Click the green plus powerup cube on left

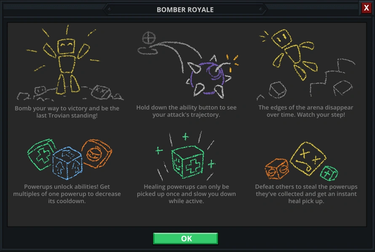coord(41,154)
